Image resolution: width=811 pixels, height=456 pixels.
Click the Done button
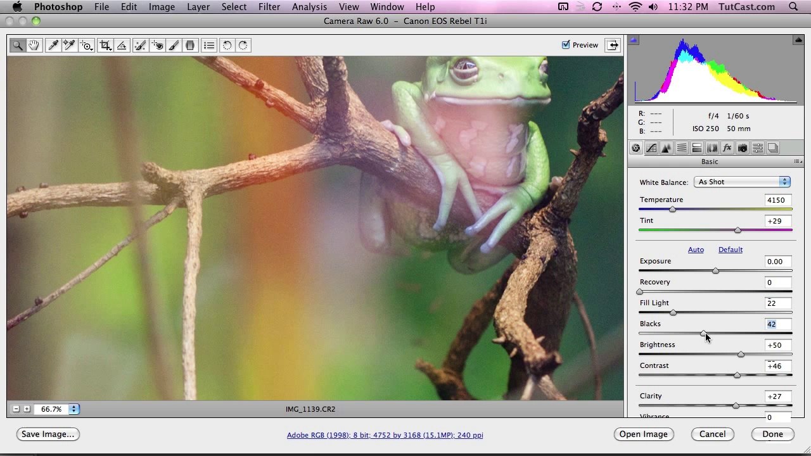(772, 434)
